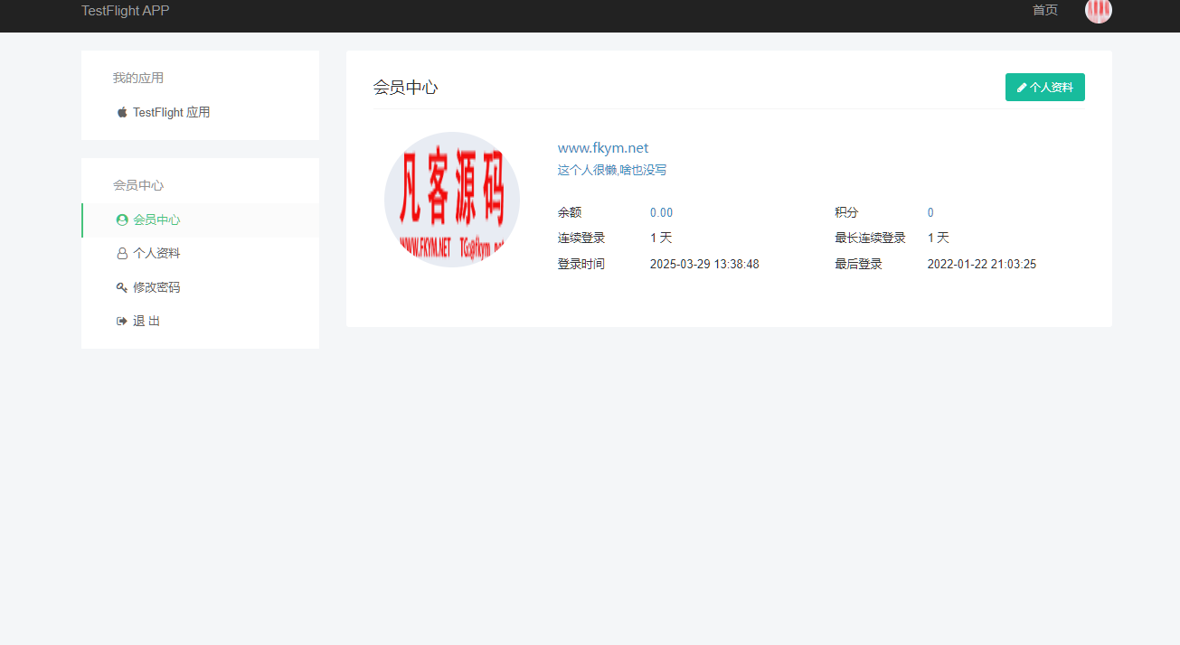This screenshot has height=645, width=1180.
Task: Open the avatar menu in top navbar
Action: (1098, 10)
